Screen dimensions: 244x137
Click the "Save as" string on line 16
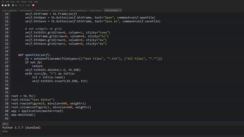[111, 21]
